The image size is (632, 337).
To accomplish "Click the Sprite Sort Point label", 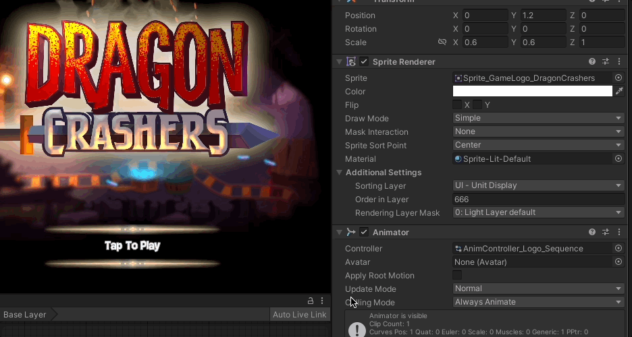I will point(375,145).
